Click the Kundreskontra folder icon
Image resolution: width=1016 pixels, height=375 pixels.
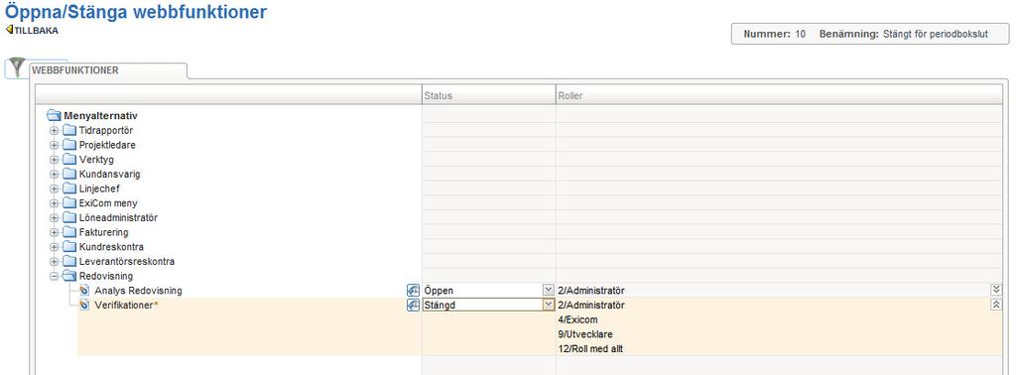69,247
